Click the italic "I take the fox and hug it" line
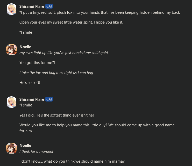The image size is (192, 166). 56,73
